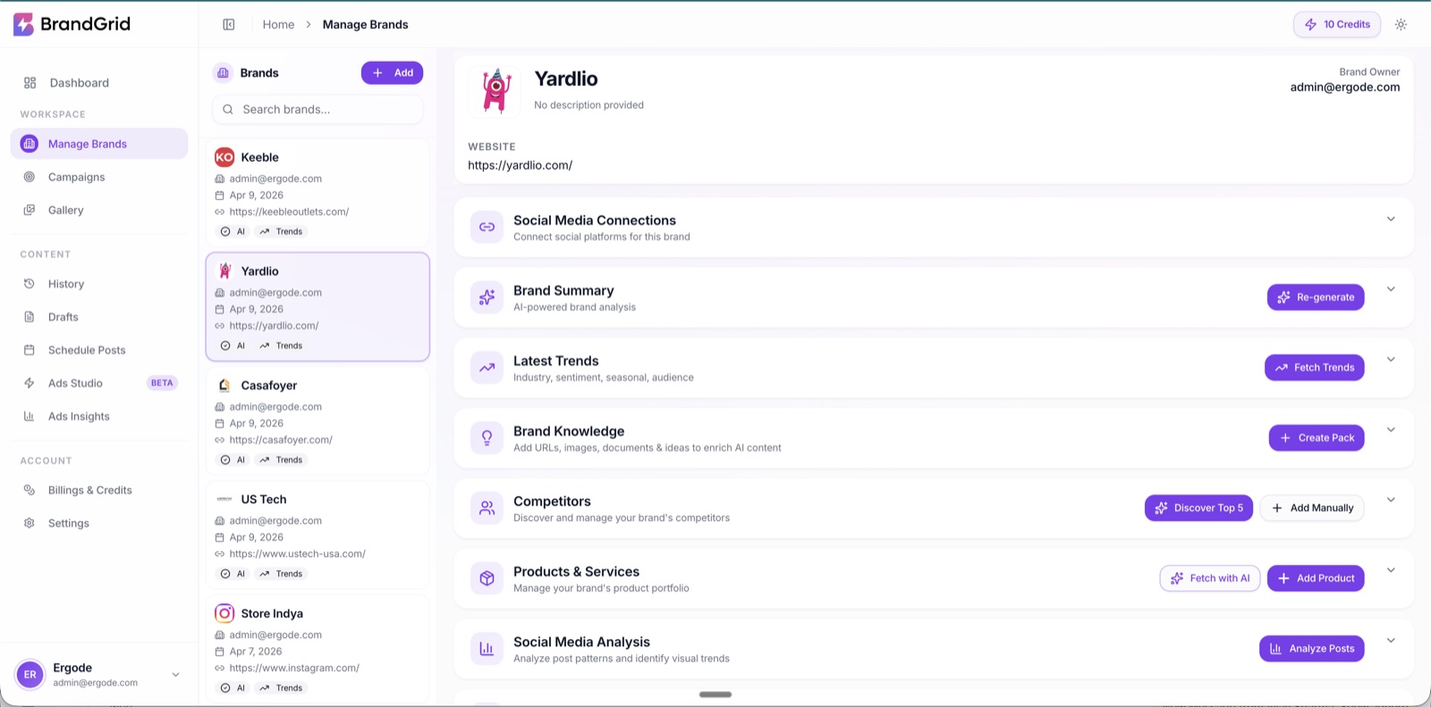Image resolution: width=1431 pixels, height=707 pixels.
Task: Select Manage Brands in the sidebar
Action: point(99,144)
